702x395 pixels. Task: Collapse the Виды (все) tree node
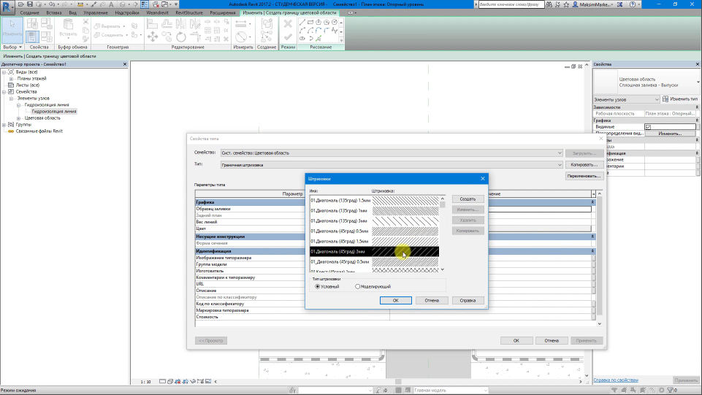pyautogui.click(x=4, y=72)
